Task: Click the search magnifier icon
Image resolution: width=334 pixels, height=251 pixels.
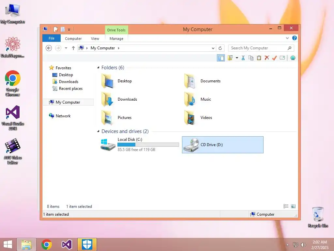Action: pos(289,48)
